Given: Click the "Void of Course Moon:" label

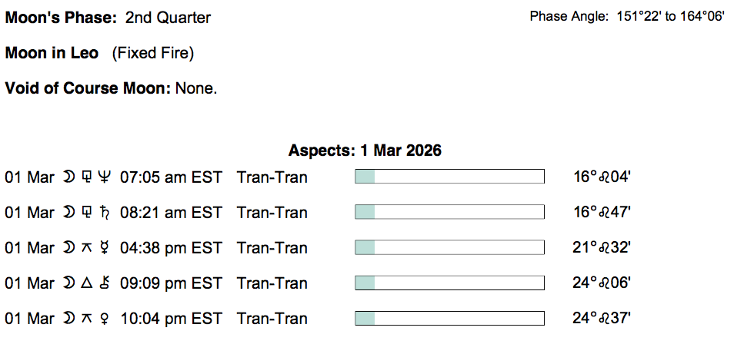Looking at the screenshot, I should point(88,88).
